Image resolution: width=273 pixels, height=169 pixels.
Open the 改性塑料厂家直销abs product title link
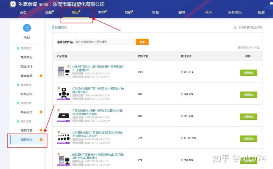[x=98, y=156]
